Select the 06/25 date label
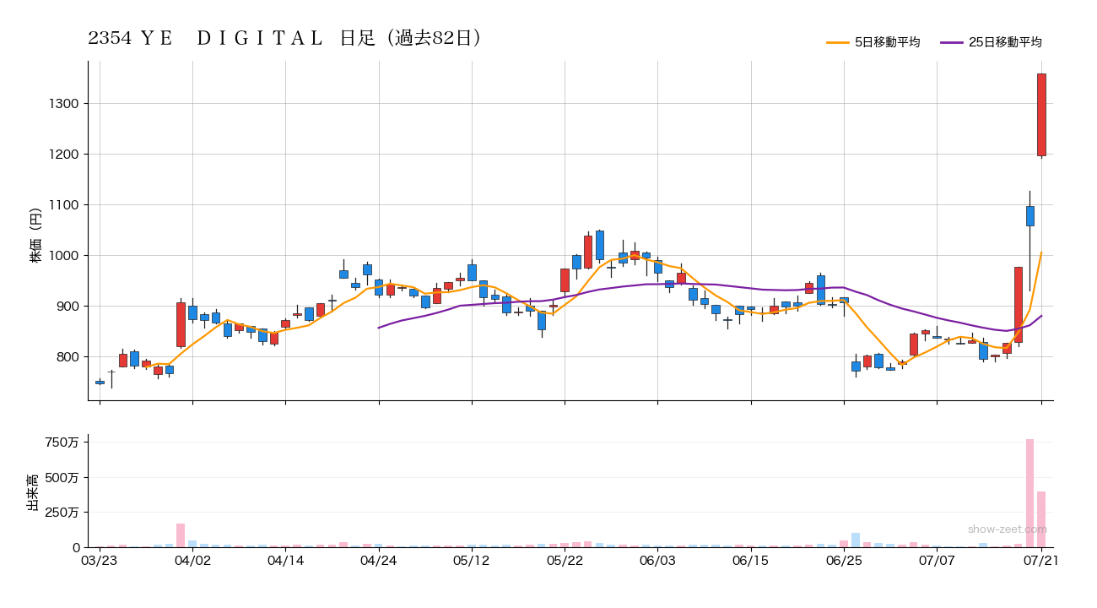The width and height of the screenshot is (1097, 608). point(844,561)
